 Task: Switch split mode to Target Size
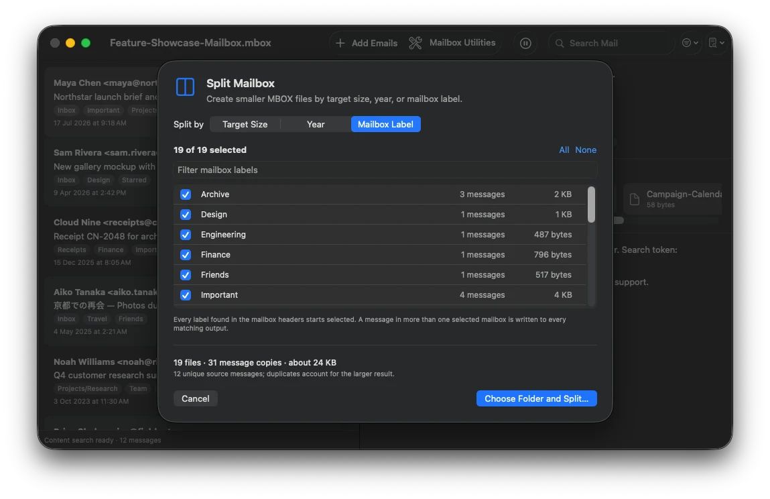tap(245, 124)
